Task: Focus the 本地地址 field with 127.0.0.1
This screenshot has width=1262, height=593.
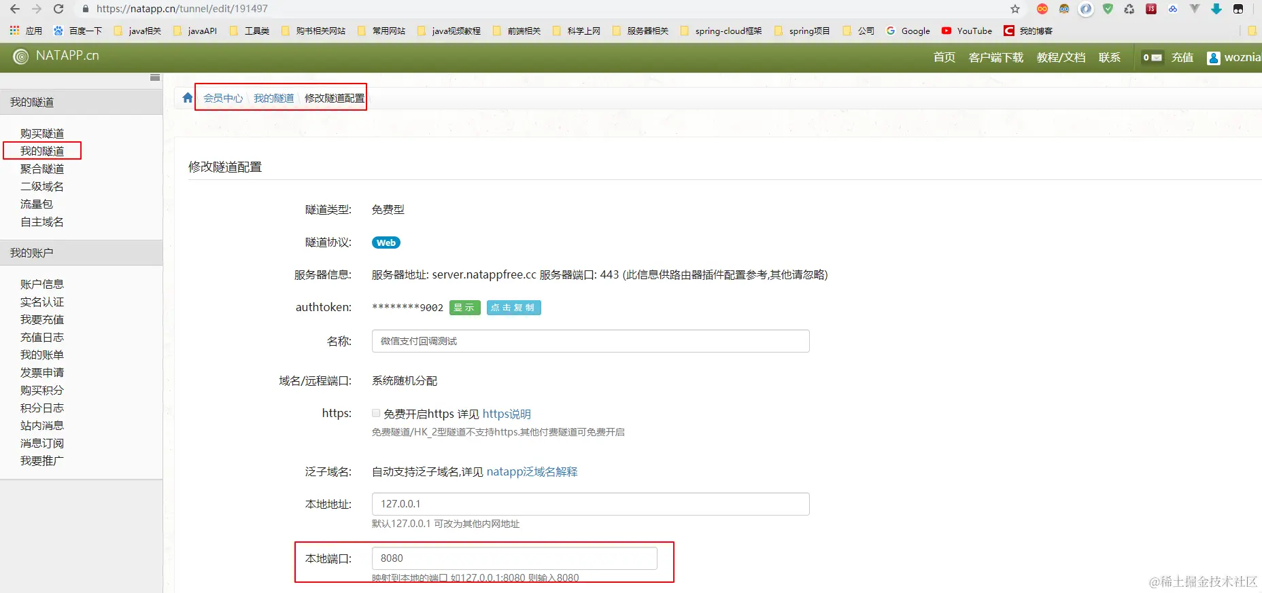Action: 590,504
